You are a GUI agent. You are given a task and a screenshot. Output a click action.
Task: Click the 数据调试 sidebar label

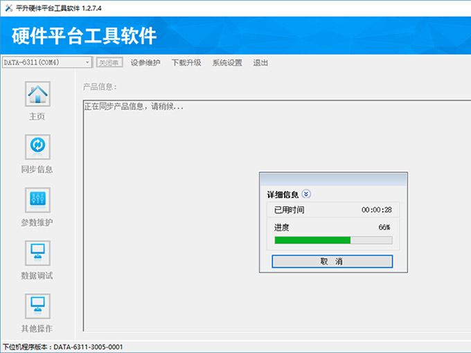(37, 275)
